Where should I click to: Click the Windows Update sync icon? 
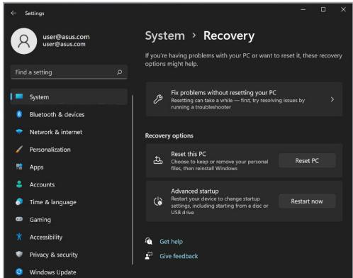coord(19,272)
